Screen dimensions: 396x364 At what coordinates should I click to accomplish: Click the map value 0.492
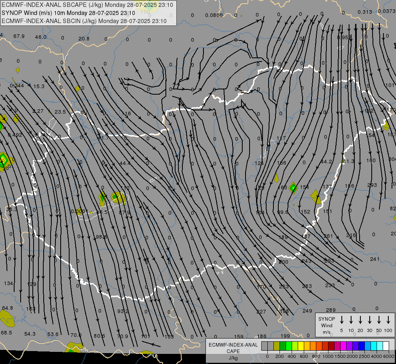pyautogui.click(x=15, y=135)
